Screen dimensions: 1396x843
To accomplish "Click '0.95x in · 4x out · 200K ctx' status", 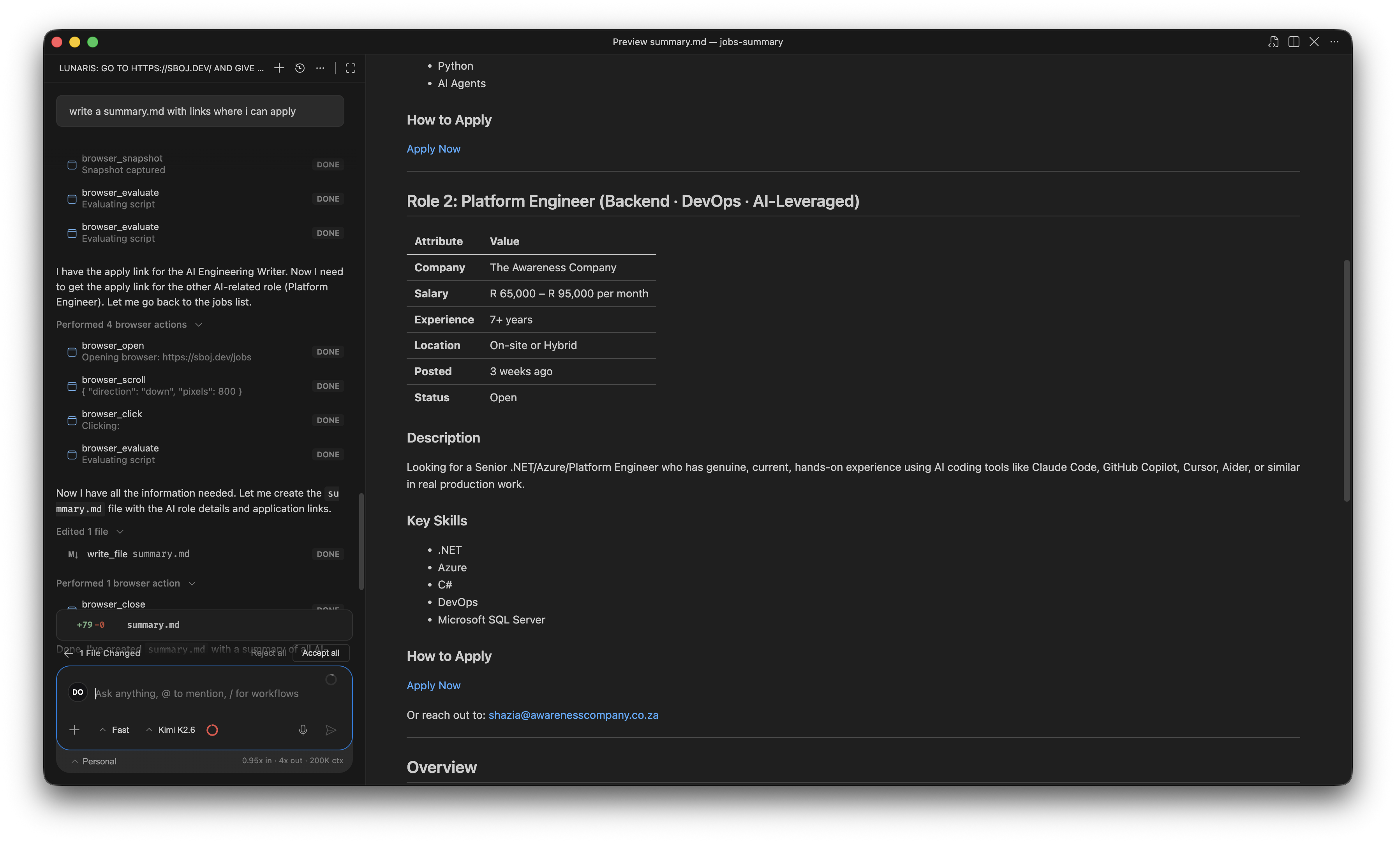I will point(293,760).
